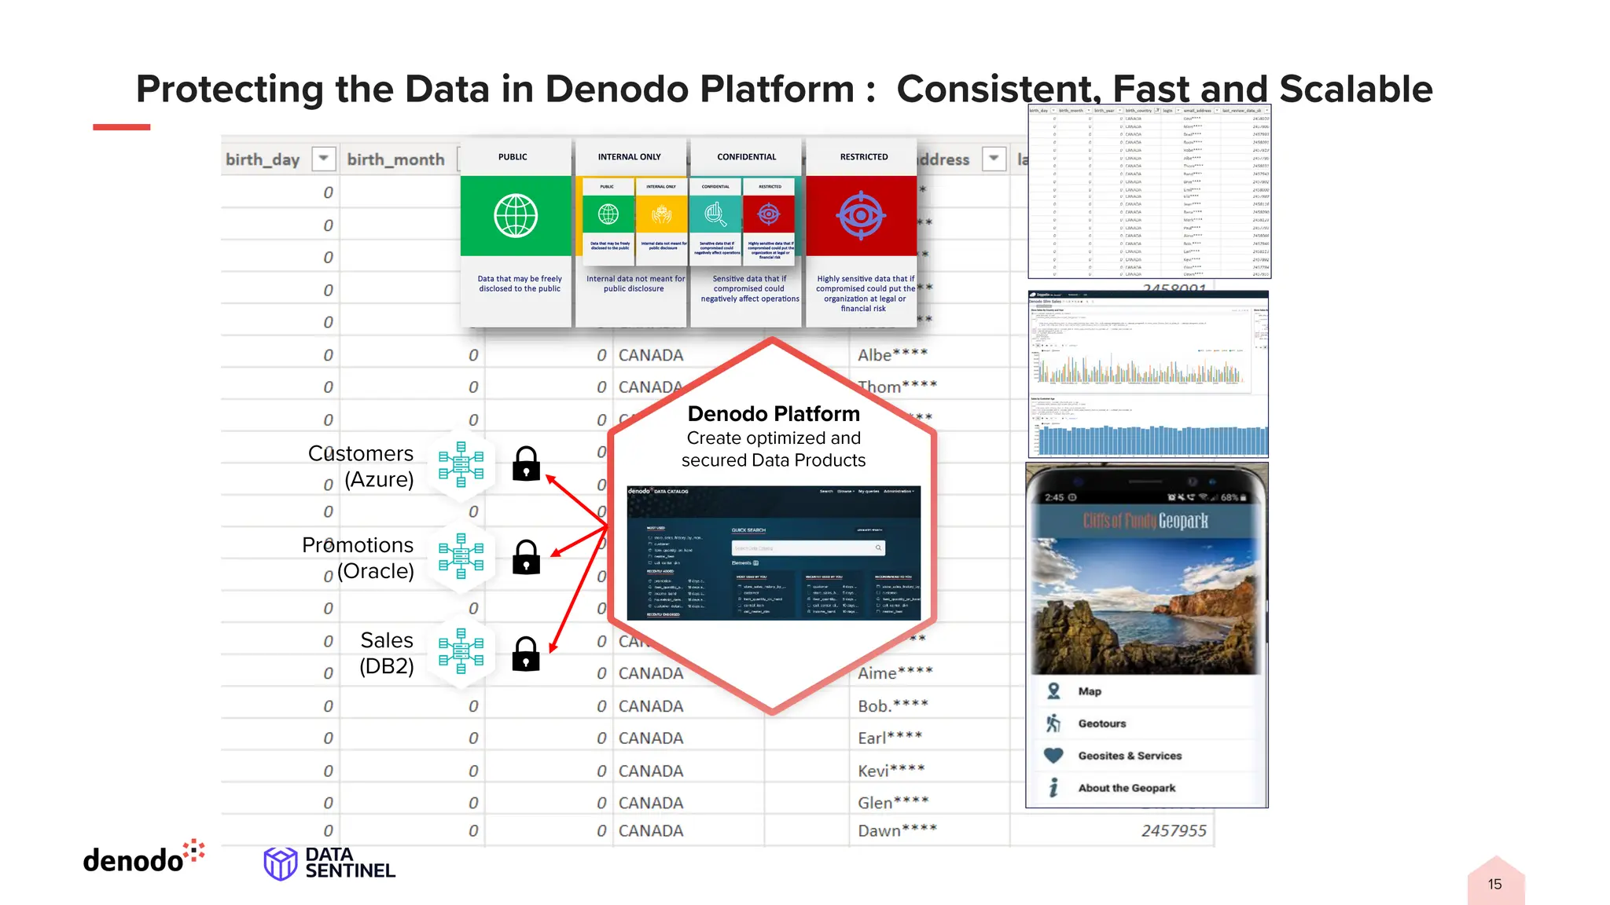
Task: Open My queries in the Data Catalog header
Action: coord(868,491)
